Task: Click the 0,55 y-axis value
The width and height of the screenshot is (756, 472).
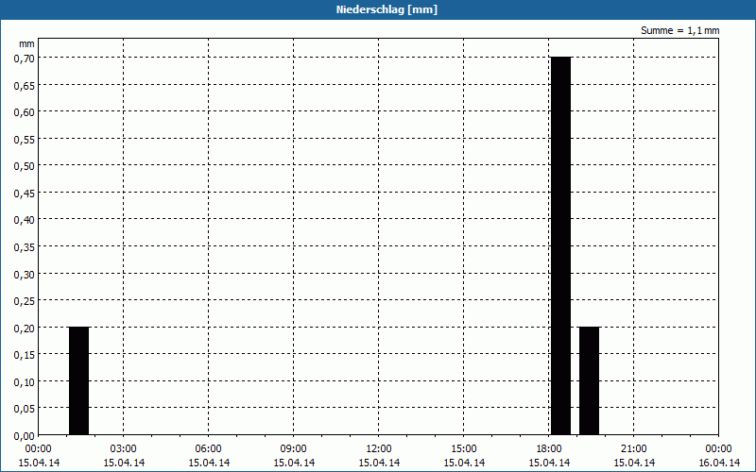Action: 25,140
